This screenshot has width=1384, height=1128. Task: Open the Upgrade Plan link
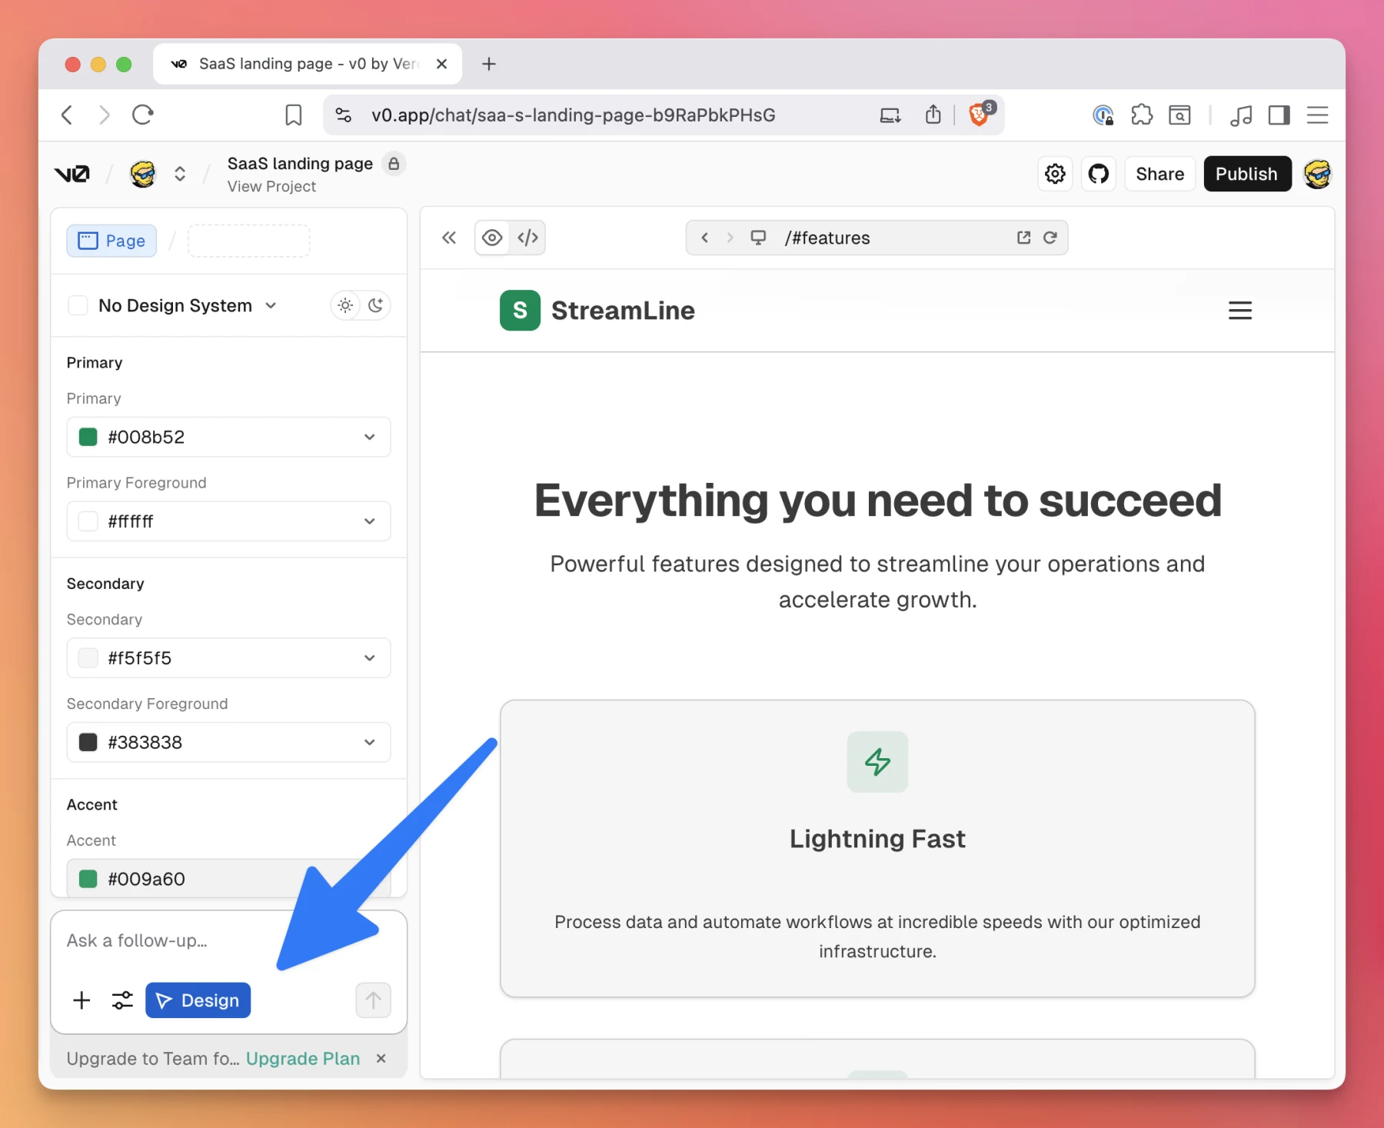(x=303, y=1059)
